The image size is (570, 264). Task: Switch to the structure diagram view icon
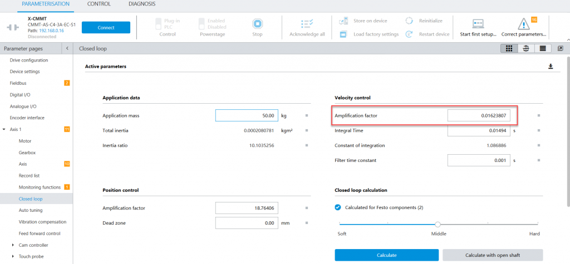pos(525,48)
